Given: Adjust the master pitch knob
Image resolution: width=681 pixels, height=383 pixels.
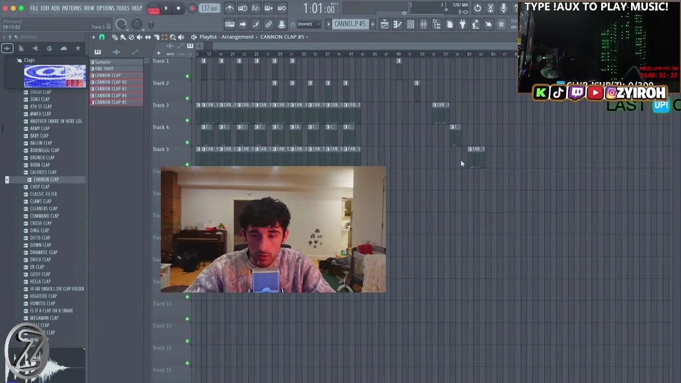Looking at the screenshot, I should coord(136,24).
